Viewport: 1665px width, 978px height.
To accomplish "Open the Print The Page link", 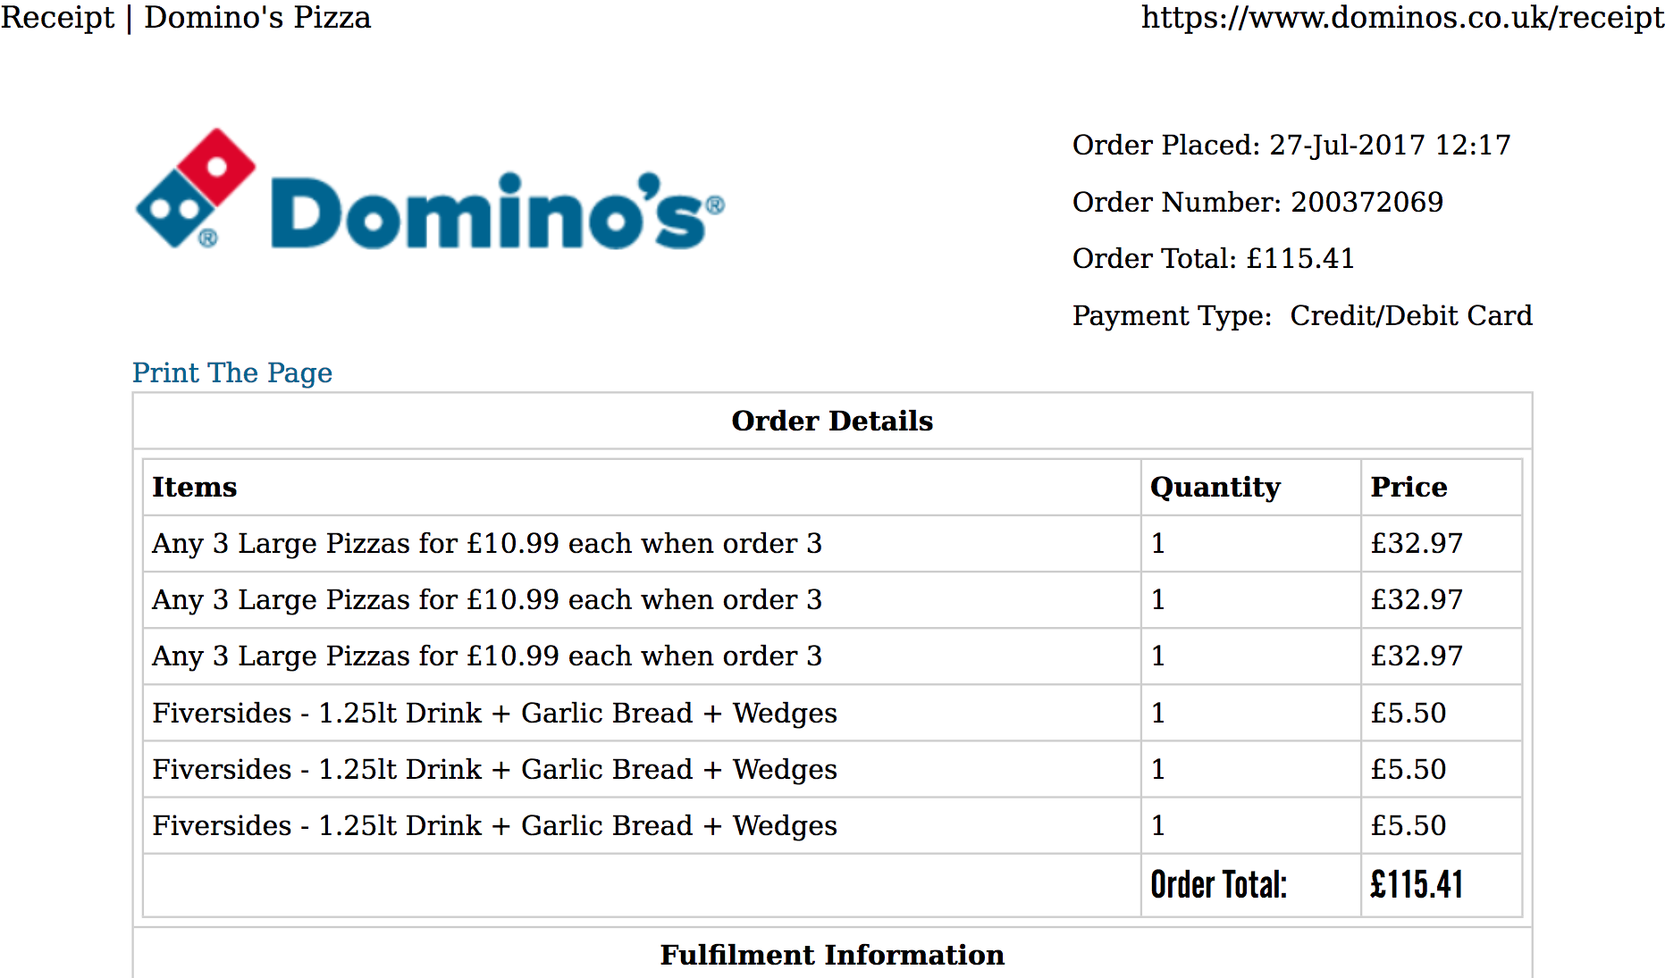I will point(232,372).
